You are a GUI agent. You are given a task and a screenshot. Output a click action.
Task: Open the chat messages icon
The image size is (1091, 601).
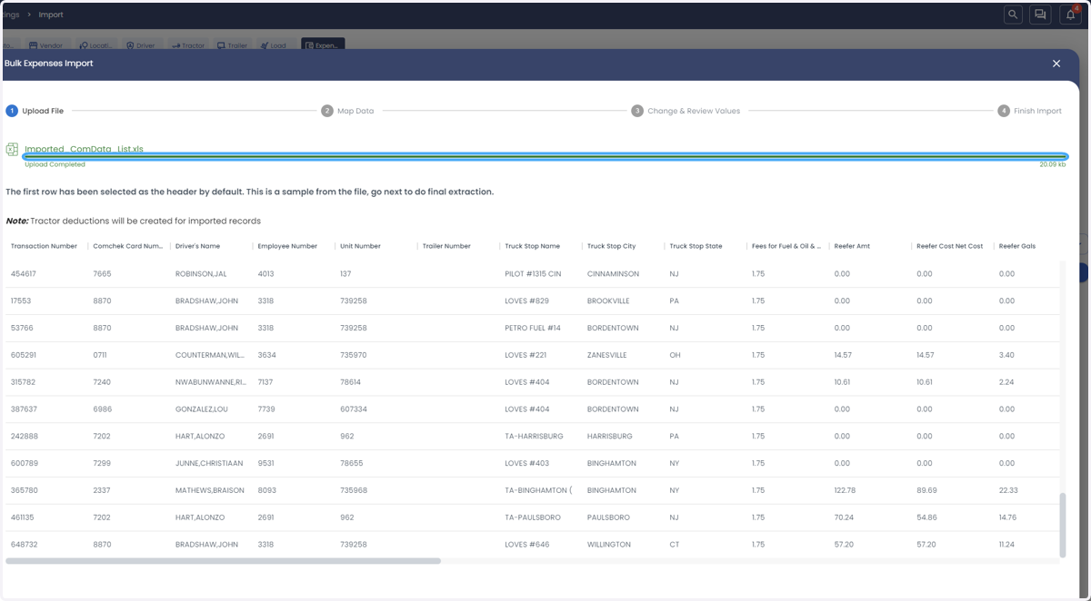click(x=1040, y=15)
